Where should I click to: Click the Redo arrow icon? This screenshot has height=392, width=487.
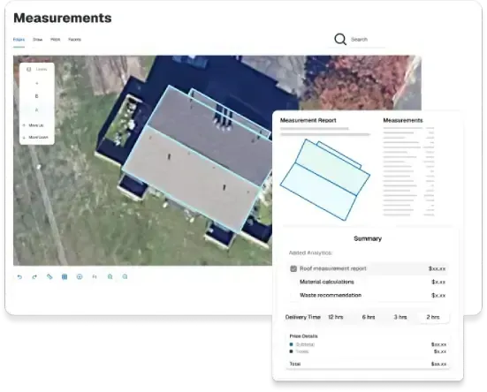click(34, 277)
